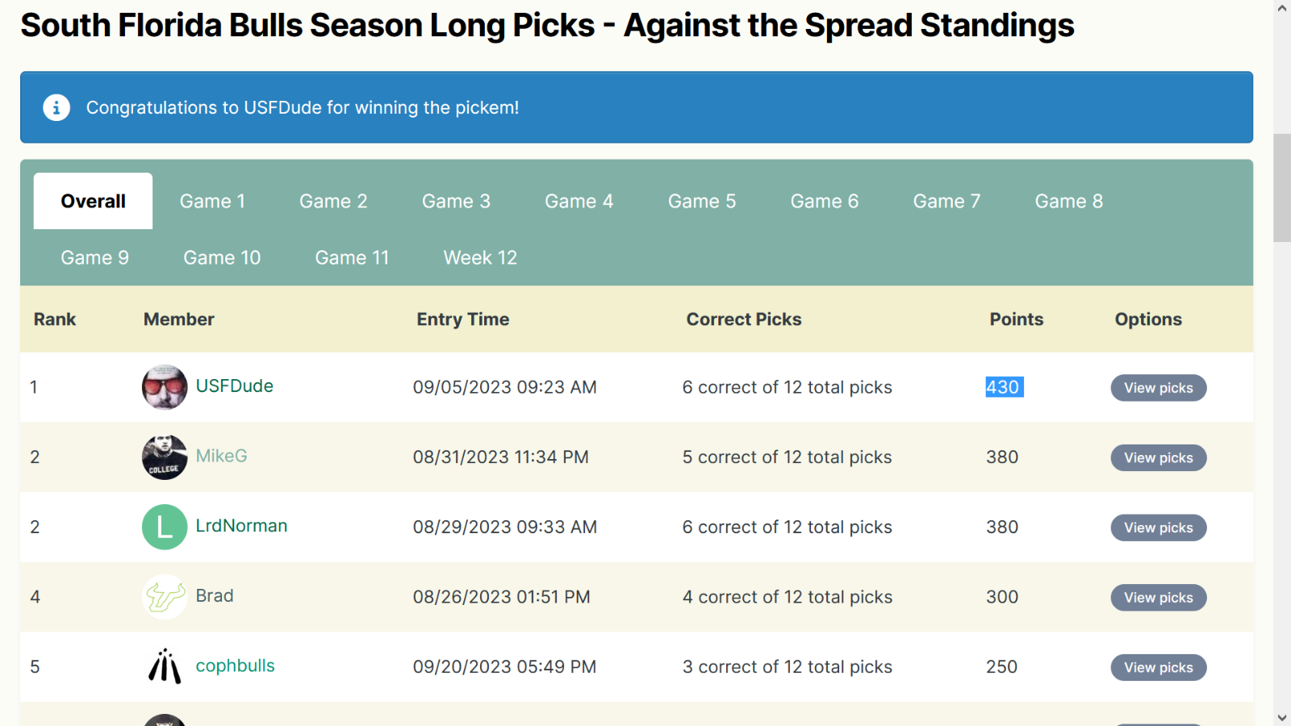
Task: Select the Overall standings tab
Action: pyautogui.click(x=93, y=201)
